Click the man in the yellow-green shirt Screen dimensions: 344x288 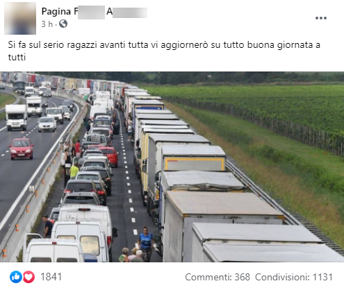[x=74, y=170]
